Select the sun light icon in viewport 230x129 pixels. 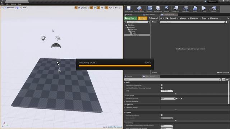coord(43,38)
